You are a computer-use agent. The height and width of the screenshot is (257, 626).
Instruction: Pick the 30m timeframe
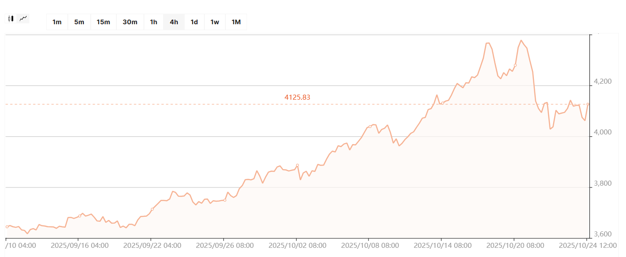(130, 22)
